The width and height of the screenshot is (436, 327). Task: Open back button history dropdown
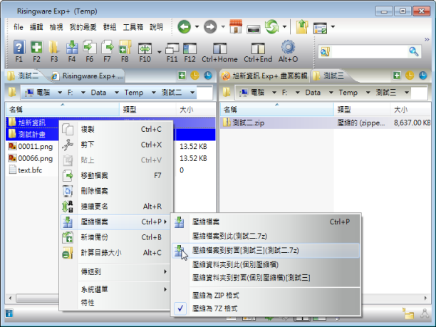point(197,27)
